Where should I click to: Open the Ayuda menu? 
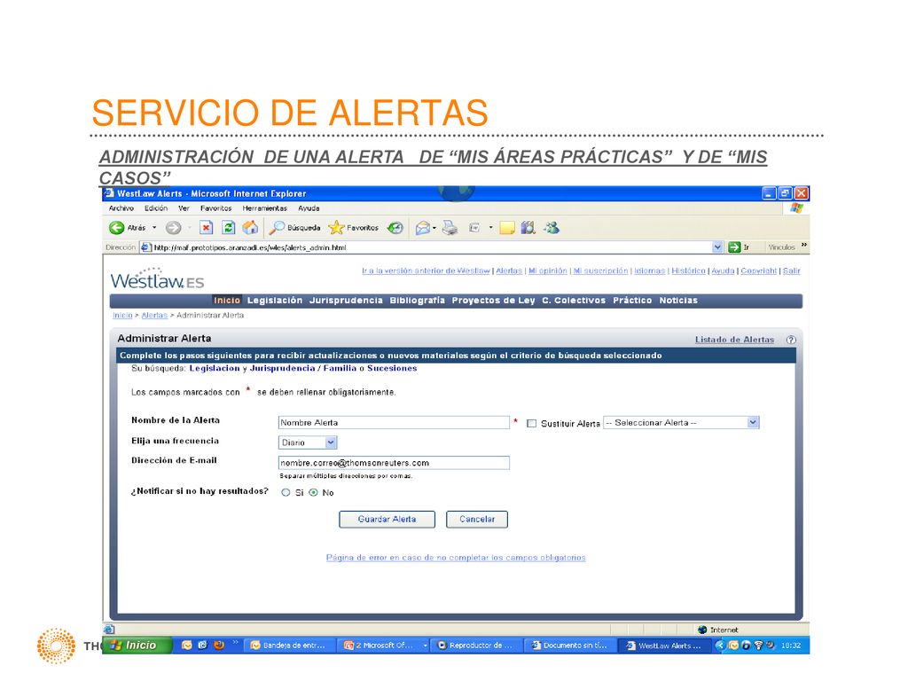tap(309, 208)
